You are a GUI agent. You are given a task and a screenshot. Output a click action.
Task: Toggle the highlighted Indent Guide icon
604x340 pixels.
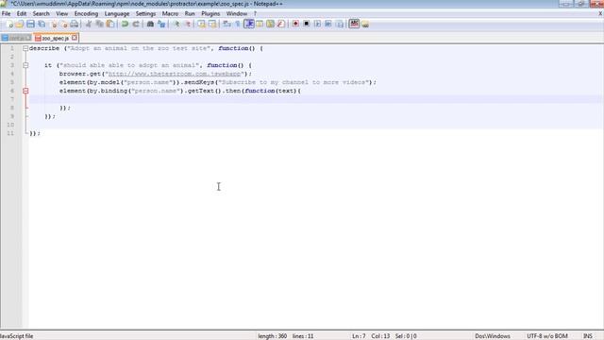coord(249,25)
